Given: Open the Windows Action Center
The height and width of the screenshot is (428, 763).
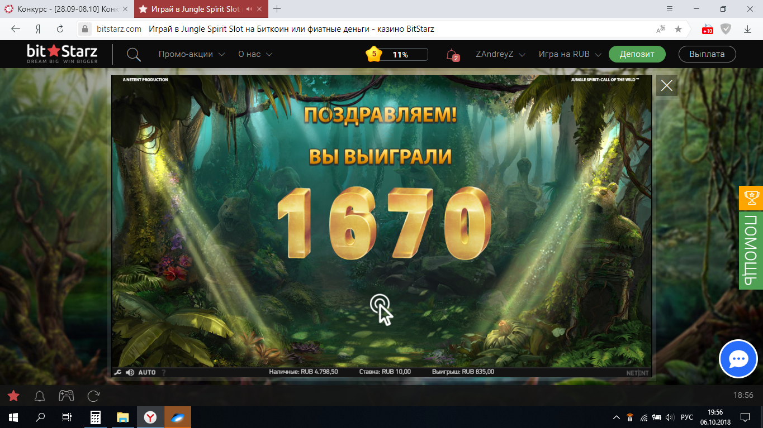Looking at the screenshot, I should point(745,417).
